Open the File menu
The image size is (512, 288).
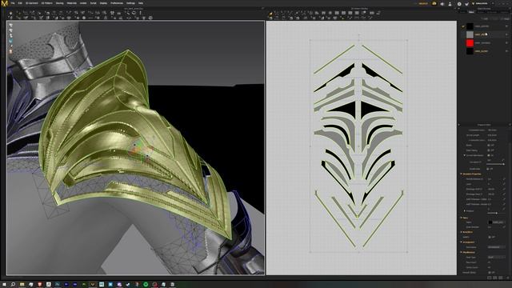pyautogui.click(x=13, y=3)
